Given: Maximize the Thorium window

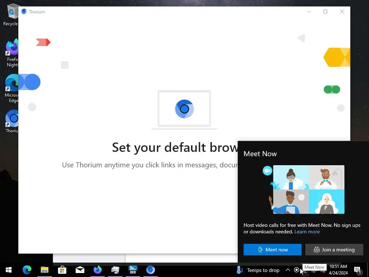Looking at the screenshot, I should coord(325,12).
